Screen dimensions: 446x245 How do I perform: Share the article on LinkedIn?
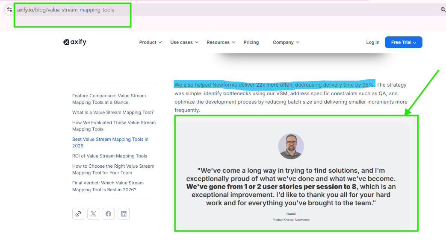tap(124, 214)
